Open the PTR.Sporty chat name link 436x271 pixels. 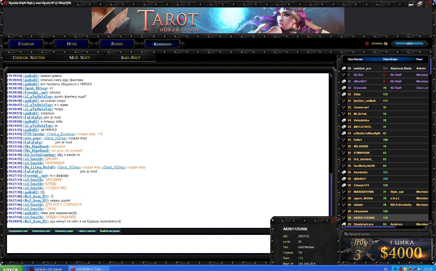[x=34, y=134]
